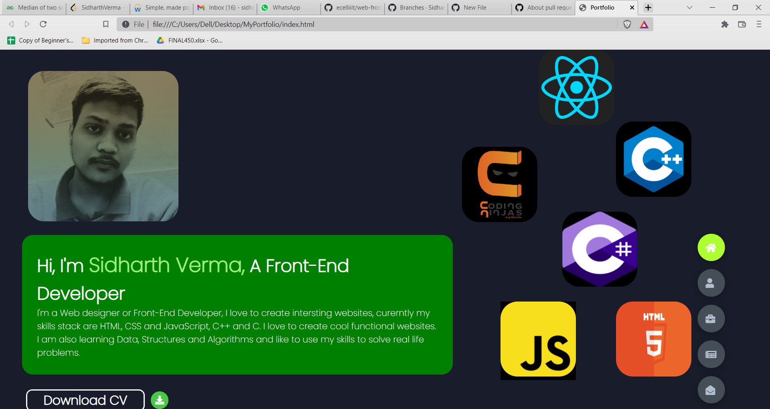Open a new browser tab
770x409 pixels.
click(x=648, y=8)
